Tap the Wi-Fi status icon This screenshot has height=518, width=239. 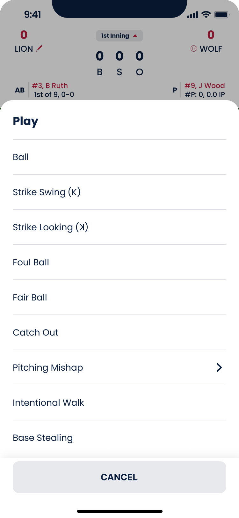pos(206,15)
